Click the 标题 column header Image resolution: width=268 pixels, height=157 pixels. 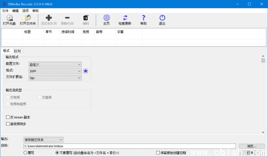click(x=33, y=32)
